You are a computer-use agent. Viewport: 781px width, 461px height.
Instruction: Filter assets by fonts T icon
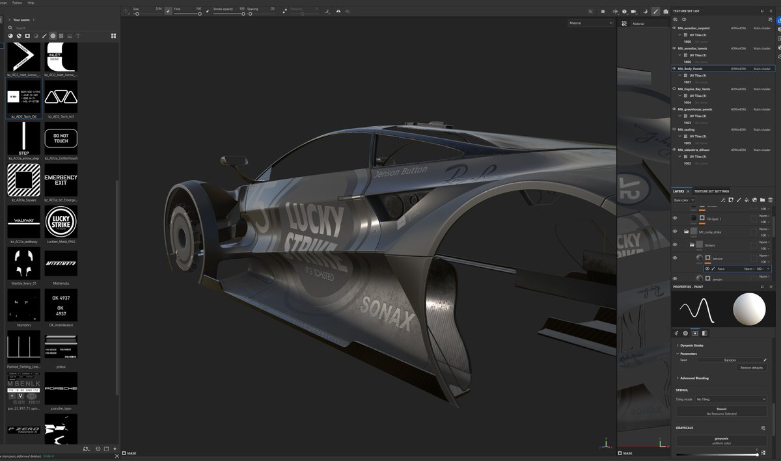tap(78, 36)
